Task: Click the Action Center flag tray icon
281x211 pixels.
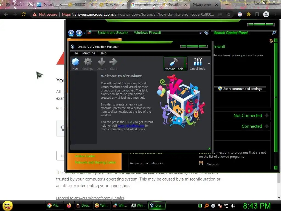Action: [x=220, y=206]
